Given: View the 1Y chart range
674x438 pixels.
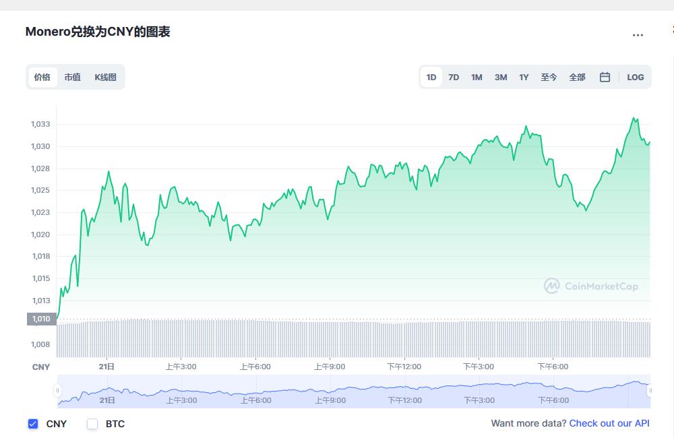Looking at the screenshot, I should 524,77.
